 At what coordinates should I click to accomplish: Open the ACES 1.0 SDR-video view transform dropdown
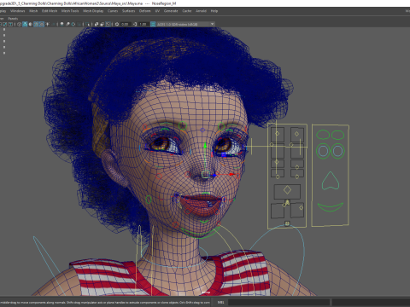tap(185, 24)
